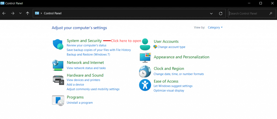Click the Ease of Access icon
Viewport: 277px width, 119px height.
click(x=145, y=85)
